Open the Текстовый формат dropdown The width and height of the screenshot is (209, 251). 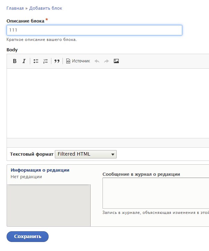coord(86,154)
